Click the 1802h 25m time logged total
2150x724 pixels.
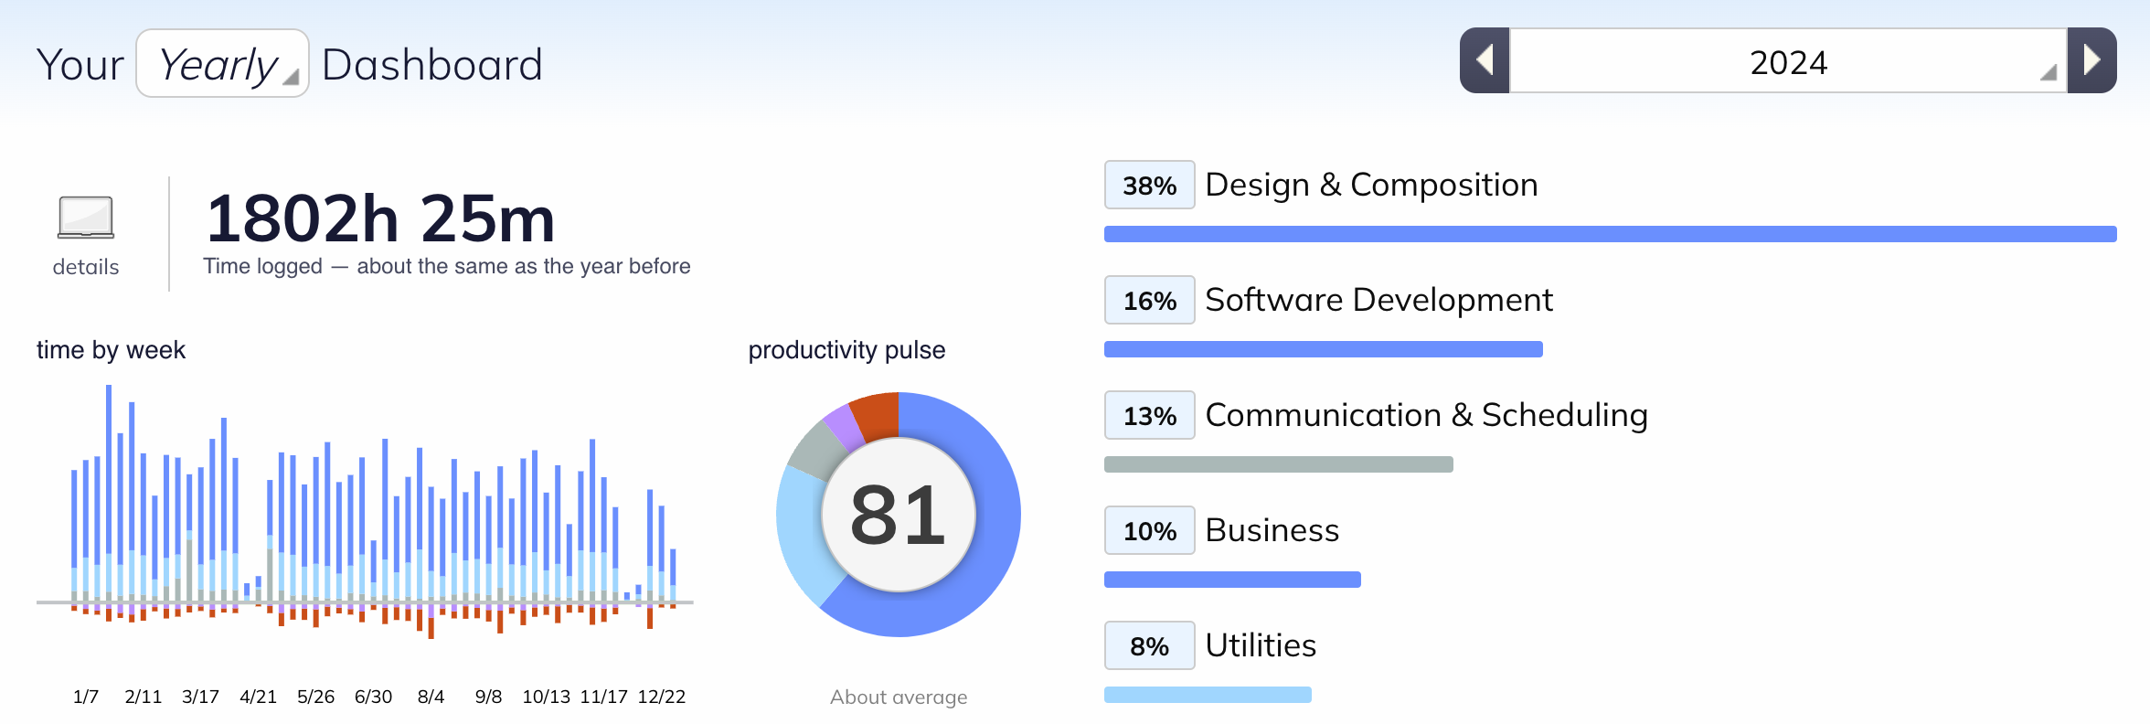[x=380, y=218]
